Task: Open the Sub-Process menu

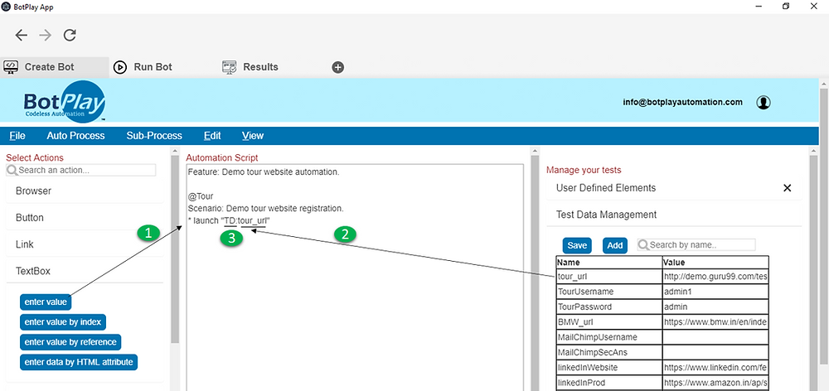Action: coord(154,136)
